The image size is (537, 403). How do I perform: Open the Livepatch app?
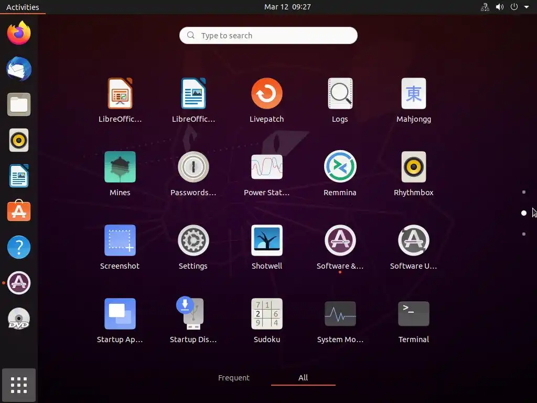point(266,100)
